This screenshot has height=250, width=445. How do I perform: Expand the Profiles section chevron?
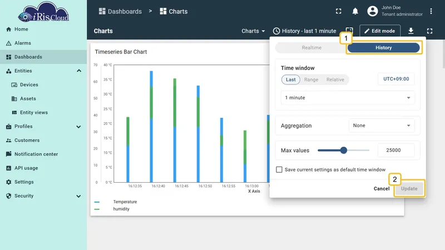[x=78, y=127]
